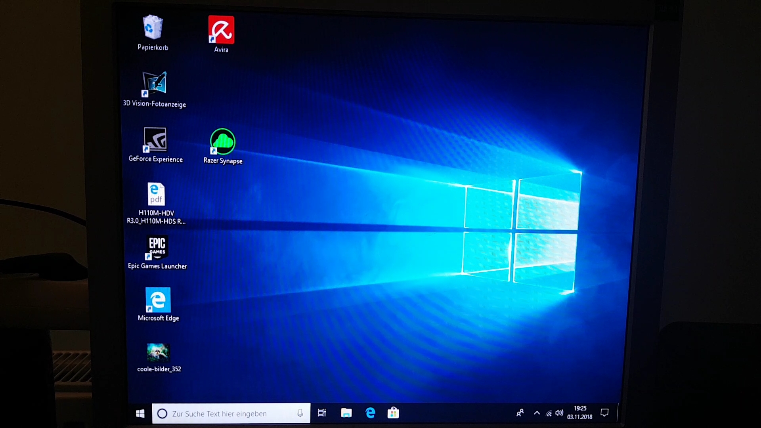
Task: Open Edge browser from the taskbar
Action: coord(370,413)
